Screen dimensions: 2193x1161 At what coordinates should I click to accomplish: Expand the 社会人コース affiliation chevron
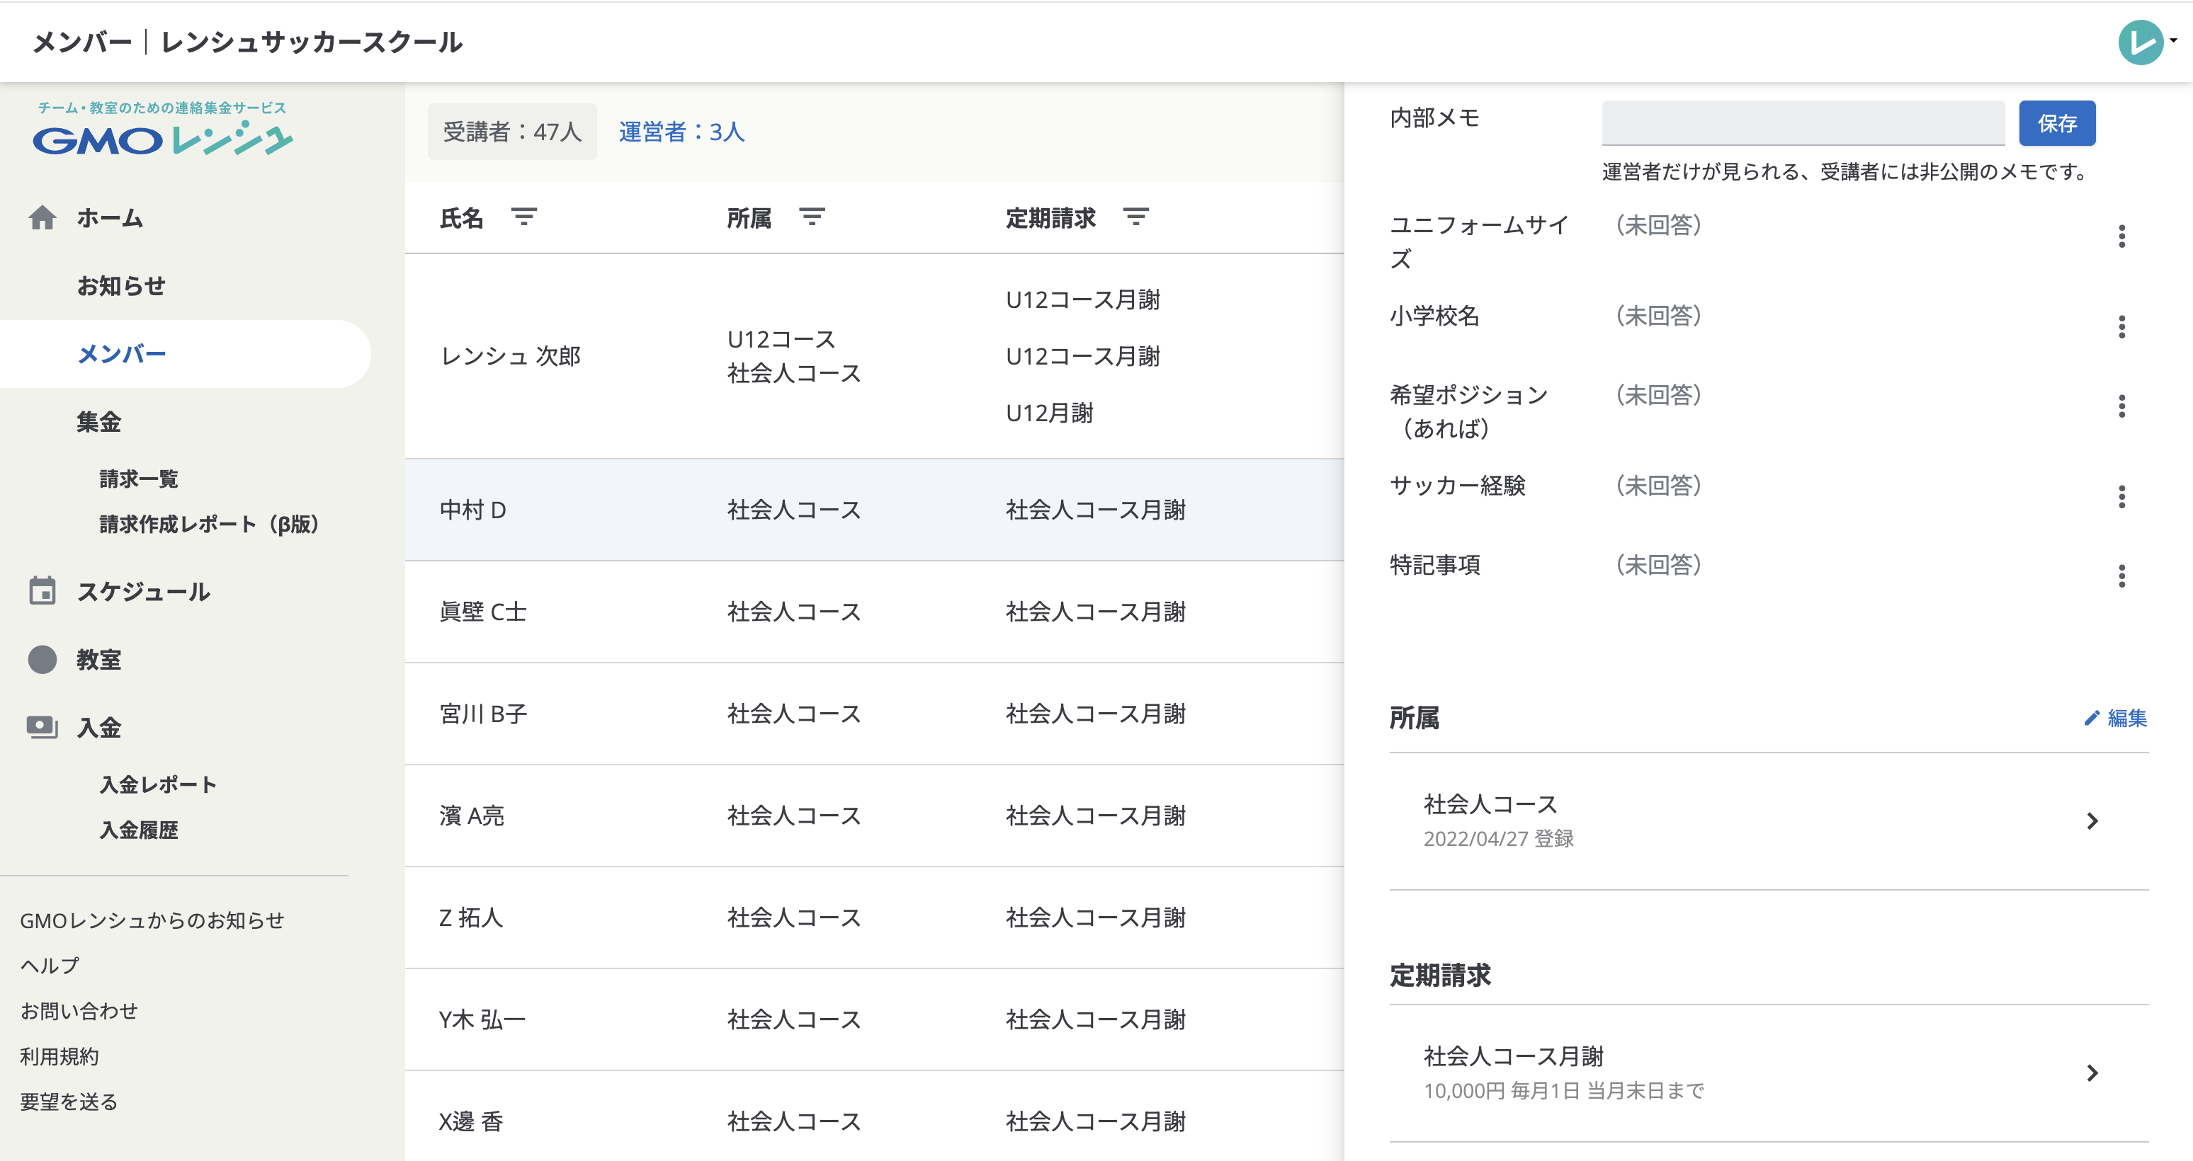tap(2093, 820)
